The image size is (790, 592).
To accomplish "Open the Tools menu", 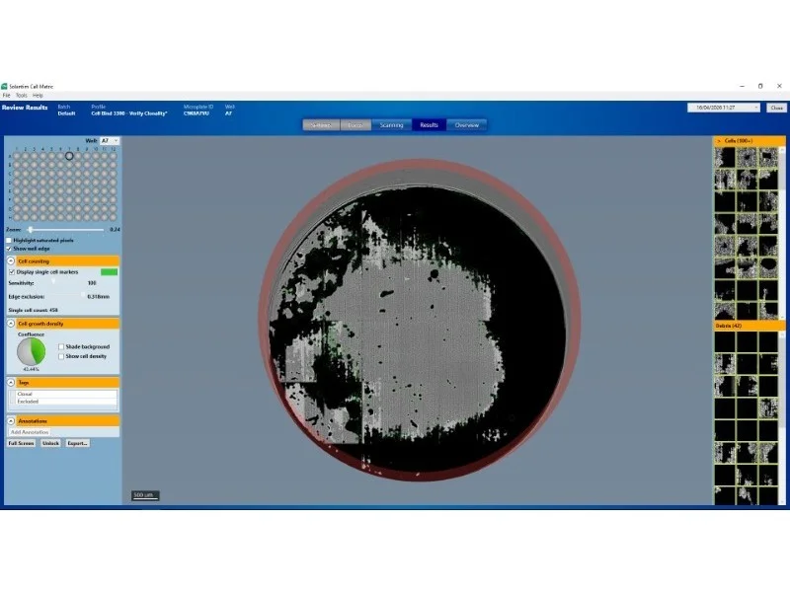I will click(21, 95).
